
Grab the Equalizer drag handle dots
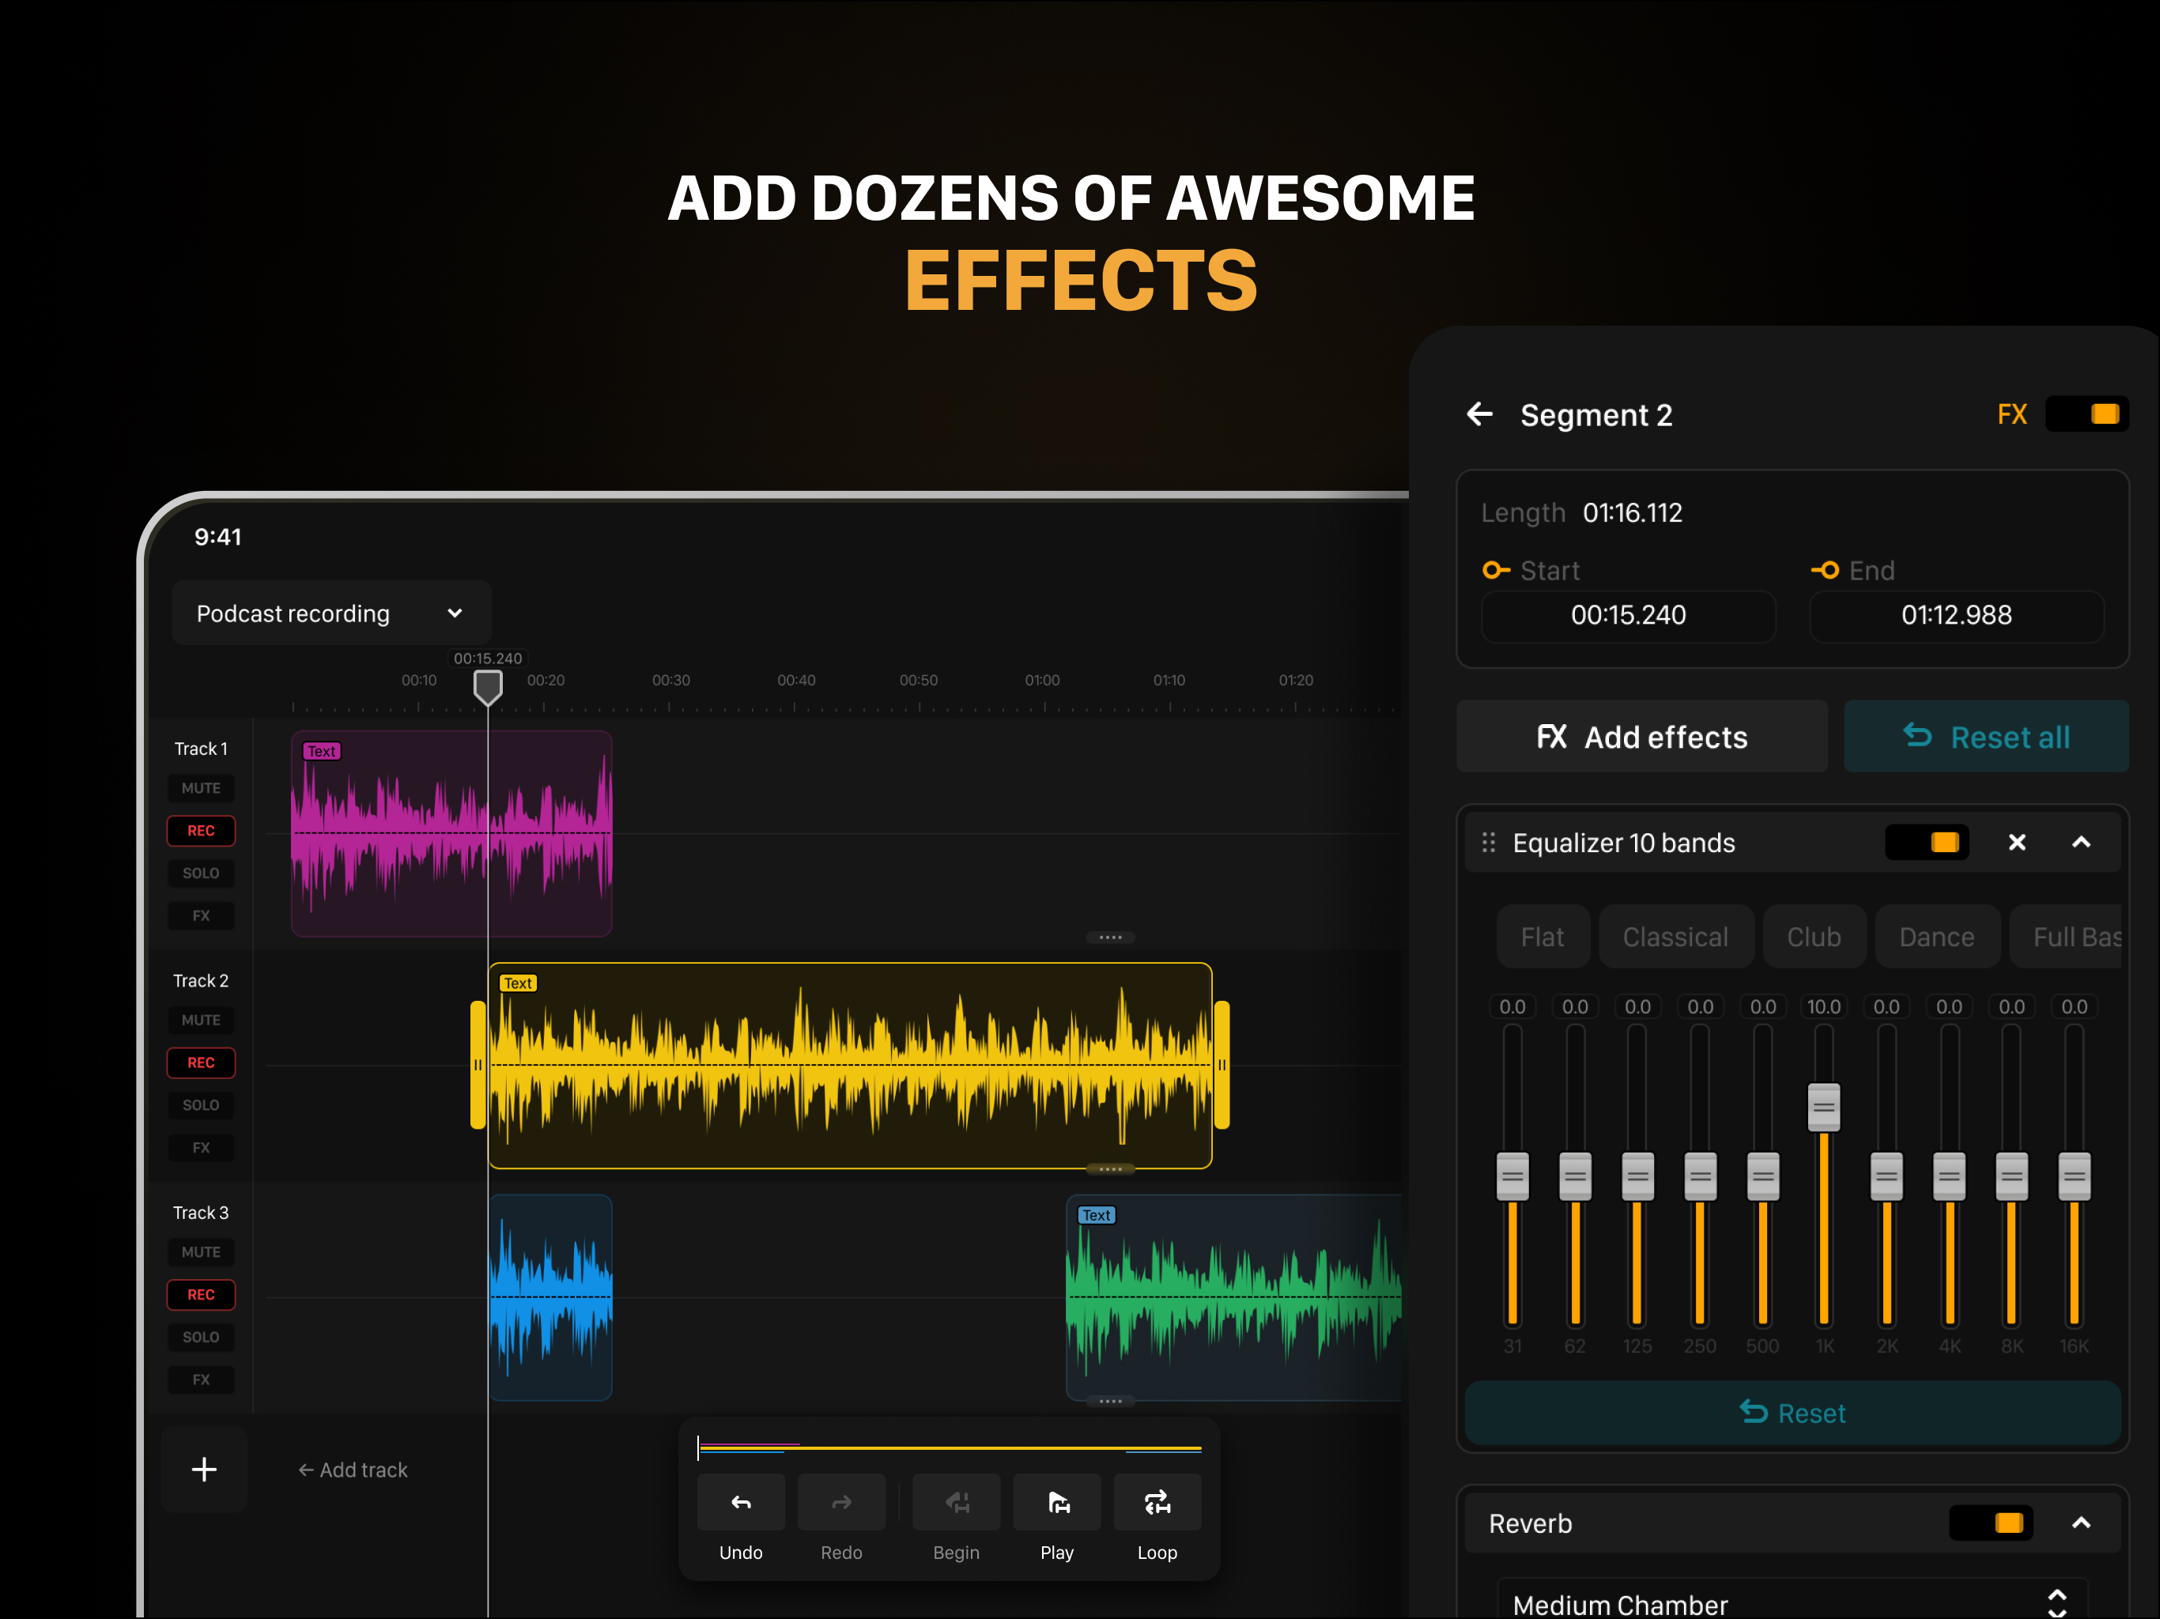click(1488, 842)
